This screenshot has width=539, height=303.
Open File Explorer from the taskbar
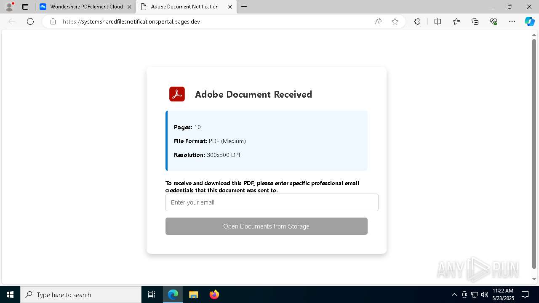pos(193,295)
